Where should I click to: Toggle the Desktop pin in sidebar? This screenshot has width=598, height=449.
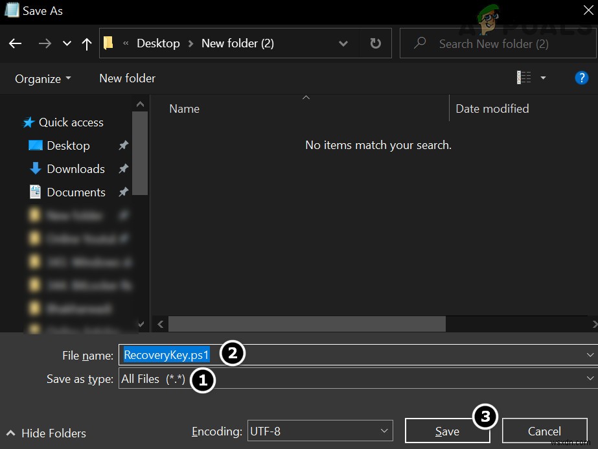tap(123, 146)
